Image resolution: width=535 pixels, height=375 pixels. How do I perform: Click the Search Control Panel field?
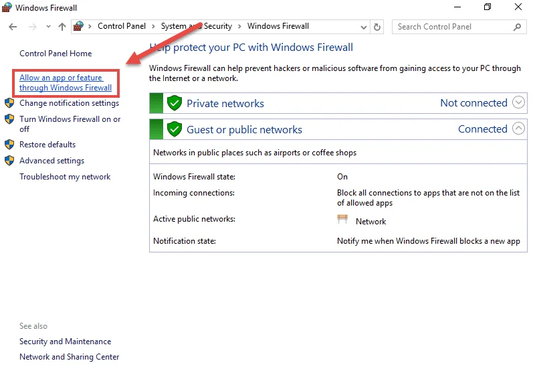[451, 27]
